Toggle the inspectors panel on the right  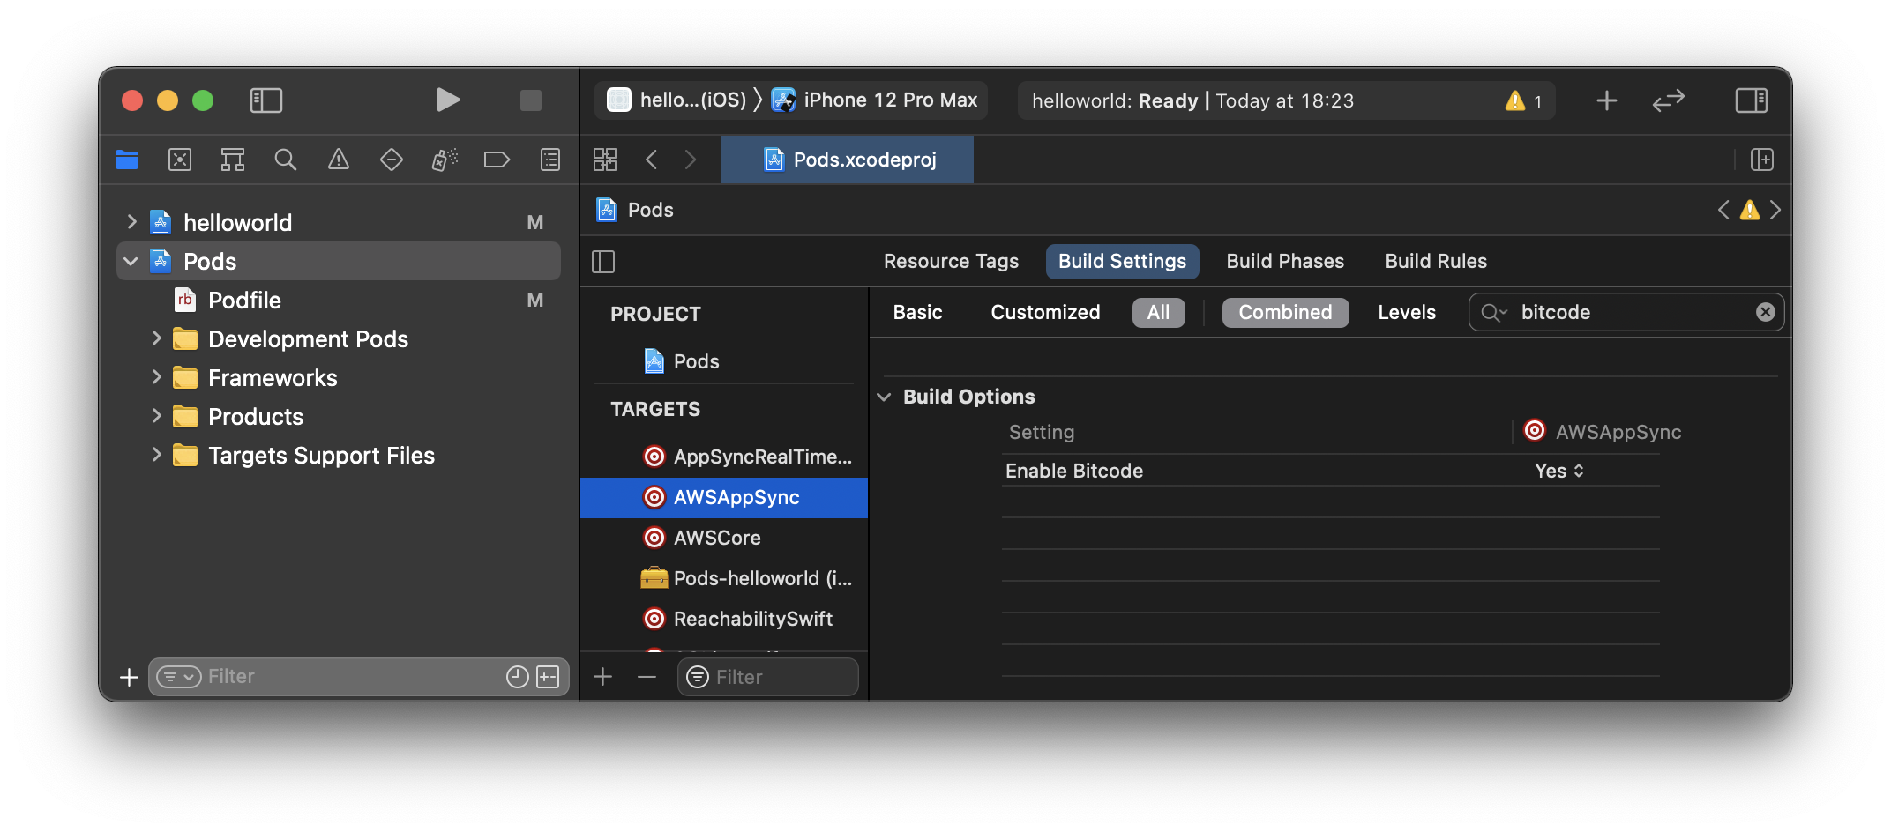[1752, 100]
